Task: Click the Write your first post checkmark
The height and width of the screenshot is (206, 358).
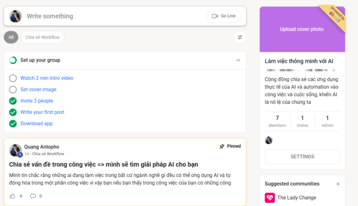Action: click(13, 112)
